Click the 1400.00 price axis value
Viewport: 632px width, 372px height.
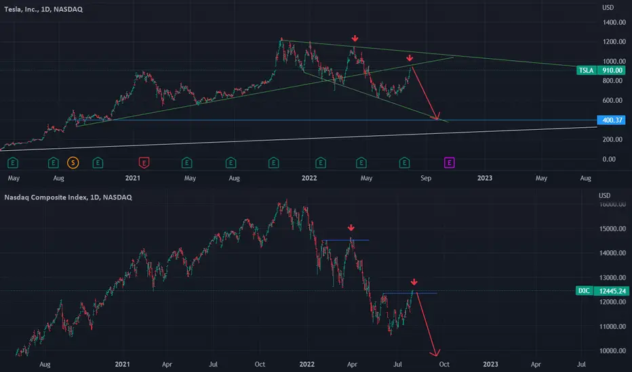pyautogui.click(x=614, y=22)
